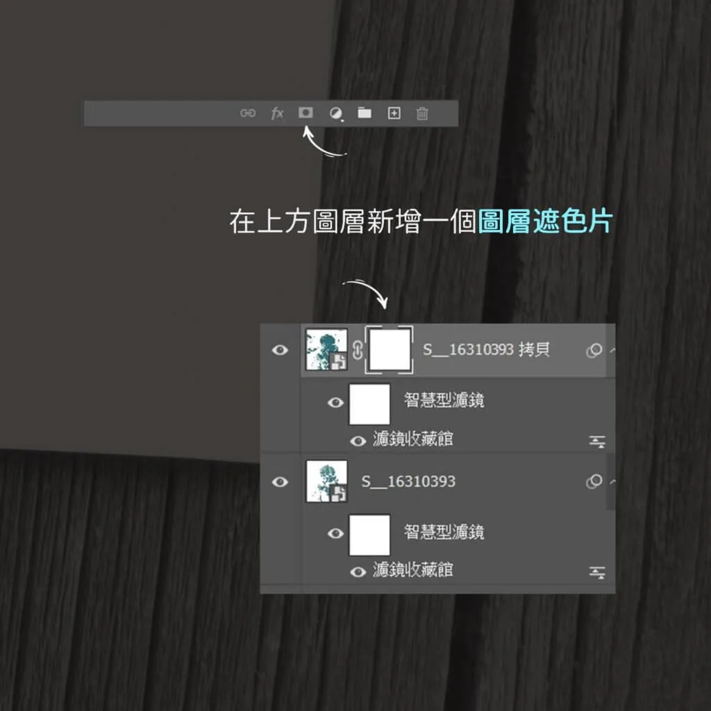The image size is (711, 711).
Task: Toggle 濾鏡收藏館 visibility under S__16310393 layer
Action: click(x=358, y=572)
